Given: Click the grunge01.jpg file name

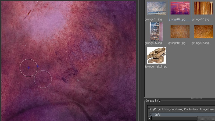Looking at the screenshot, I should pyautogui.click(x=153, y=19).
